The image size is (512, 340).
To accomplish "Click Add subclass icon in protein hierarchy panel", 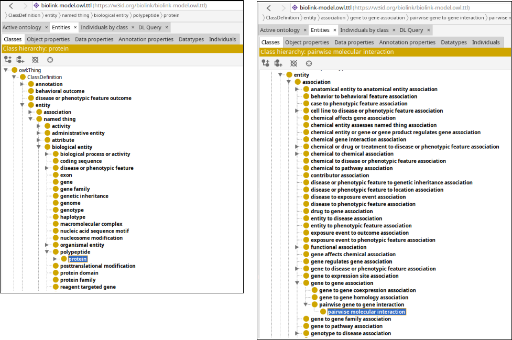I will point(8,60).
